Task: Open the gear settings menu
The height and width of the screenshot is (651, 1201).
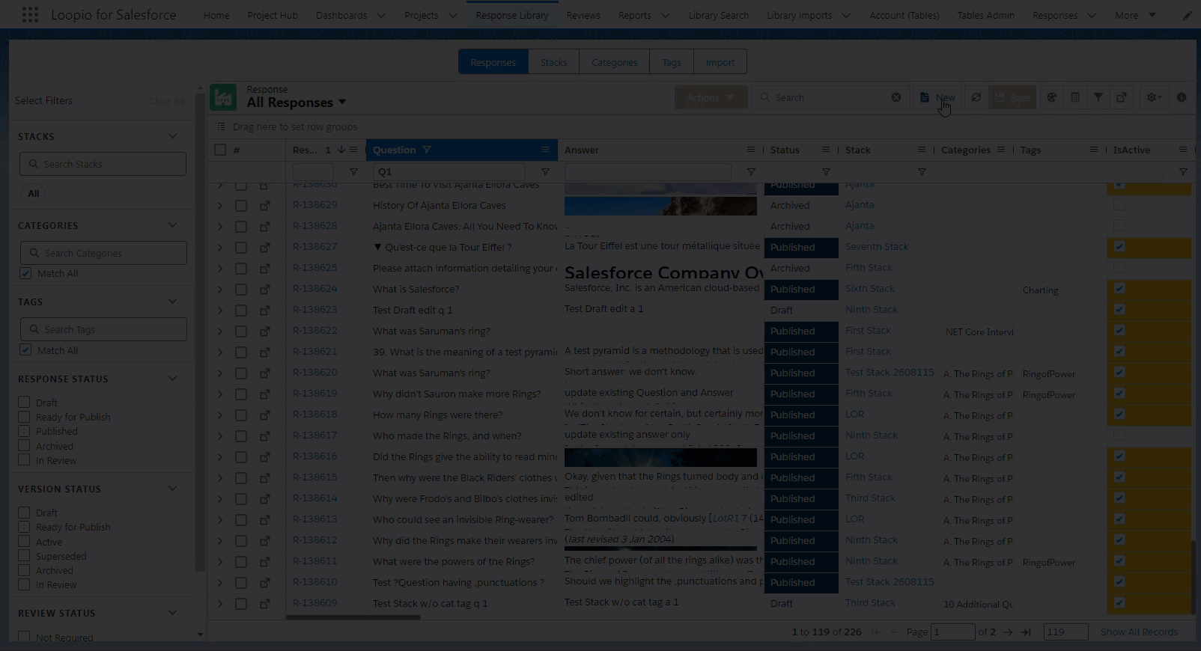Action: 1154,97
